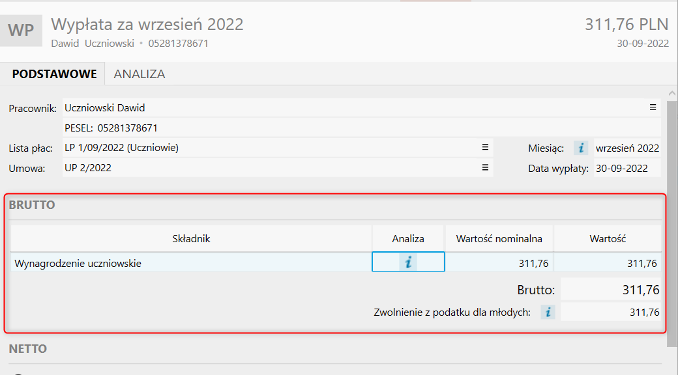Click the NETTO section header
Image resolution: width=678 pixels, height=375 pixels.
29,349
